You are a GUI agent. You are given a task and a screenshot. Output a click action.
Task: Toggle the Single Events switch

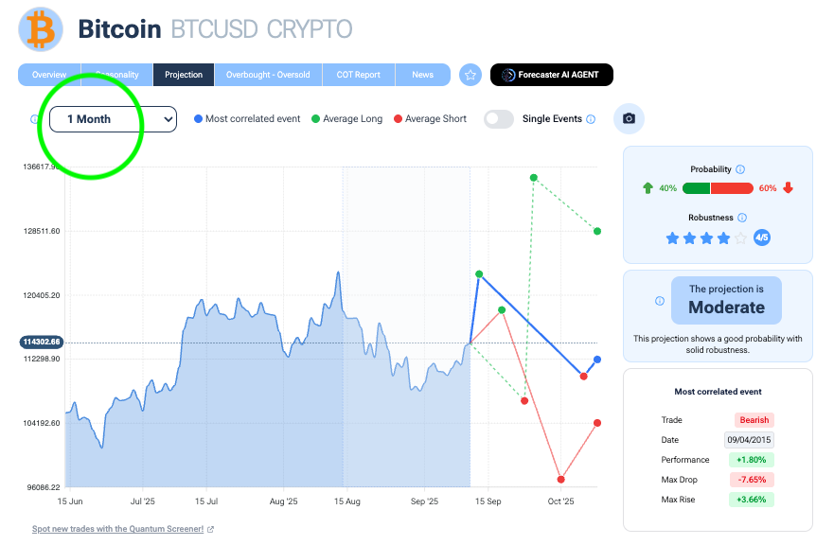(498, 119)
